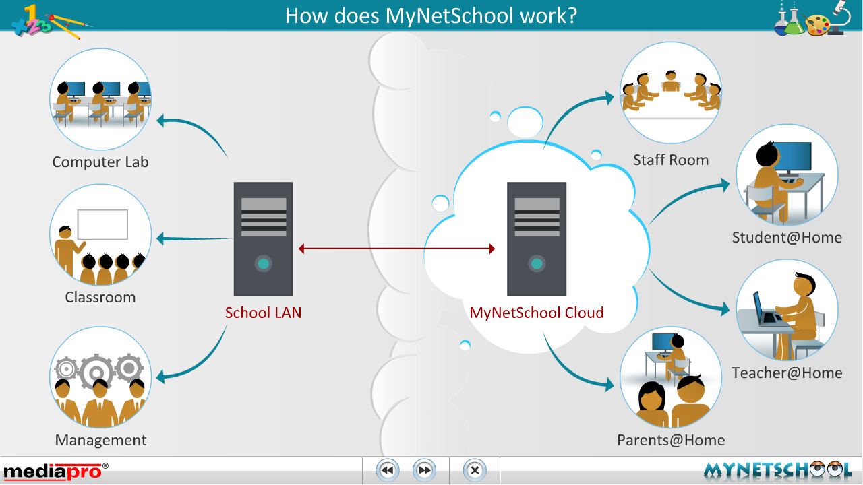Click the 'MyNetSchool Cloud' label

pos(537,313)
